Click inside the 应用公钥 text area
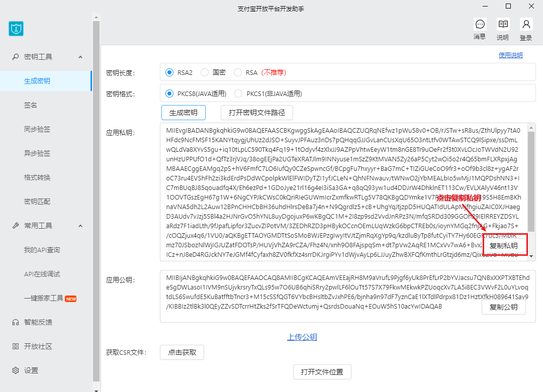543x392 pixels. click(348, 297)
